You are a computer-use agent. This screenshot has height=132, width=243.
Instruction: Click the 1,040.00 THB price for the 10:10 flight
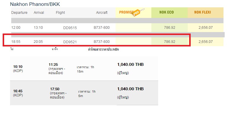[x=130, y=64]
